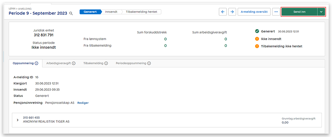This screenshot has width=332, height=137.
Task: Click Rediger link for Pensjonsinnretning
Action: pyautogui.click(x=83, y=103)
